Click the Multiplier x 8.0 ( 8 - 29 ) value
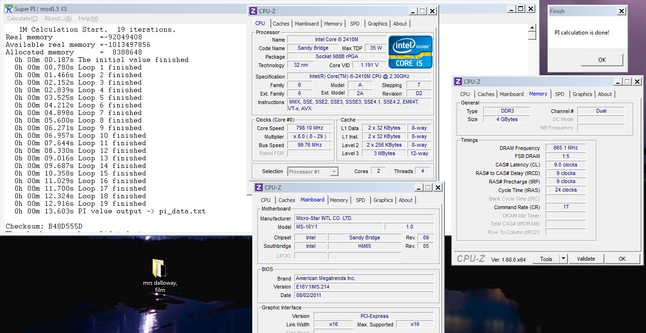Viewport: 646px width, 333px height. 310,137
